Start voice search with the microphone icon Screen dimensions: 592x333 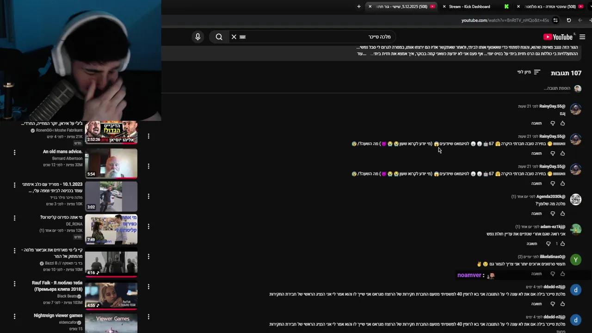point(198,37)
